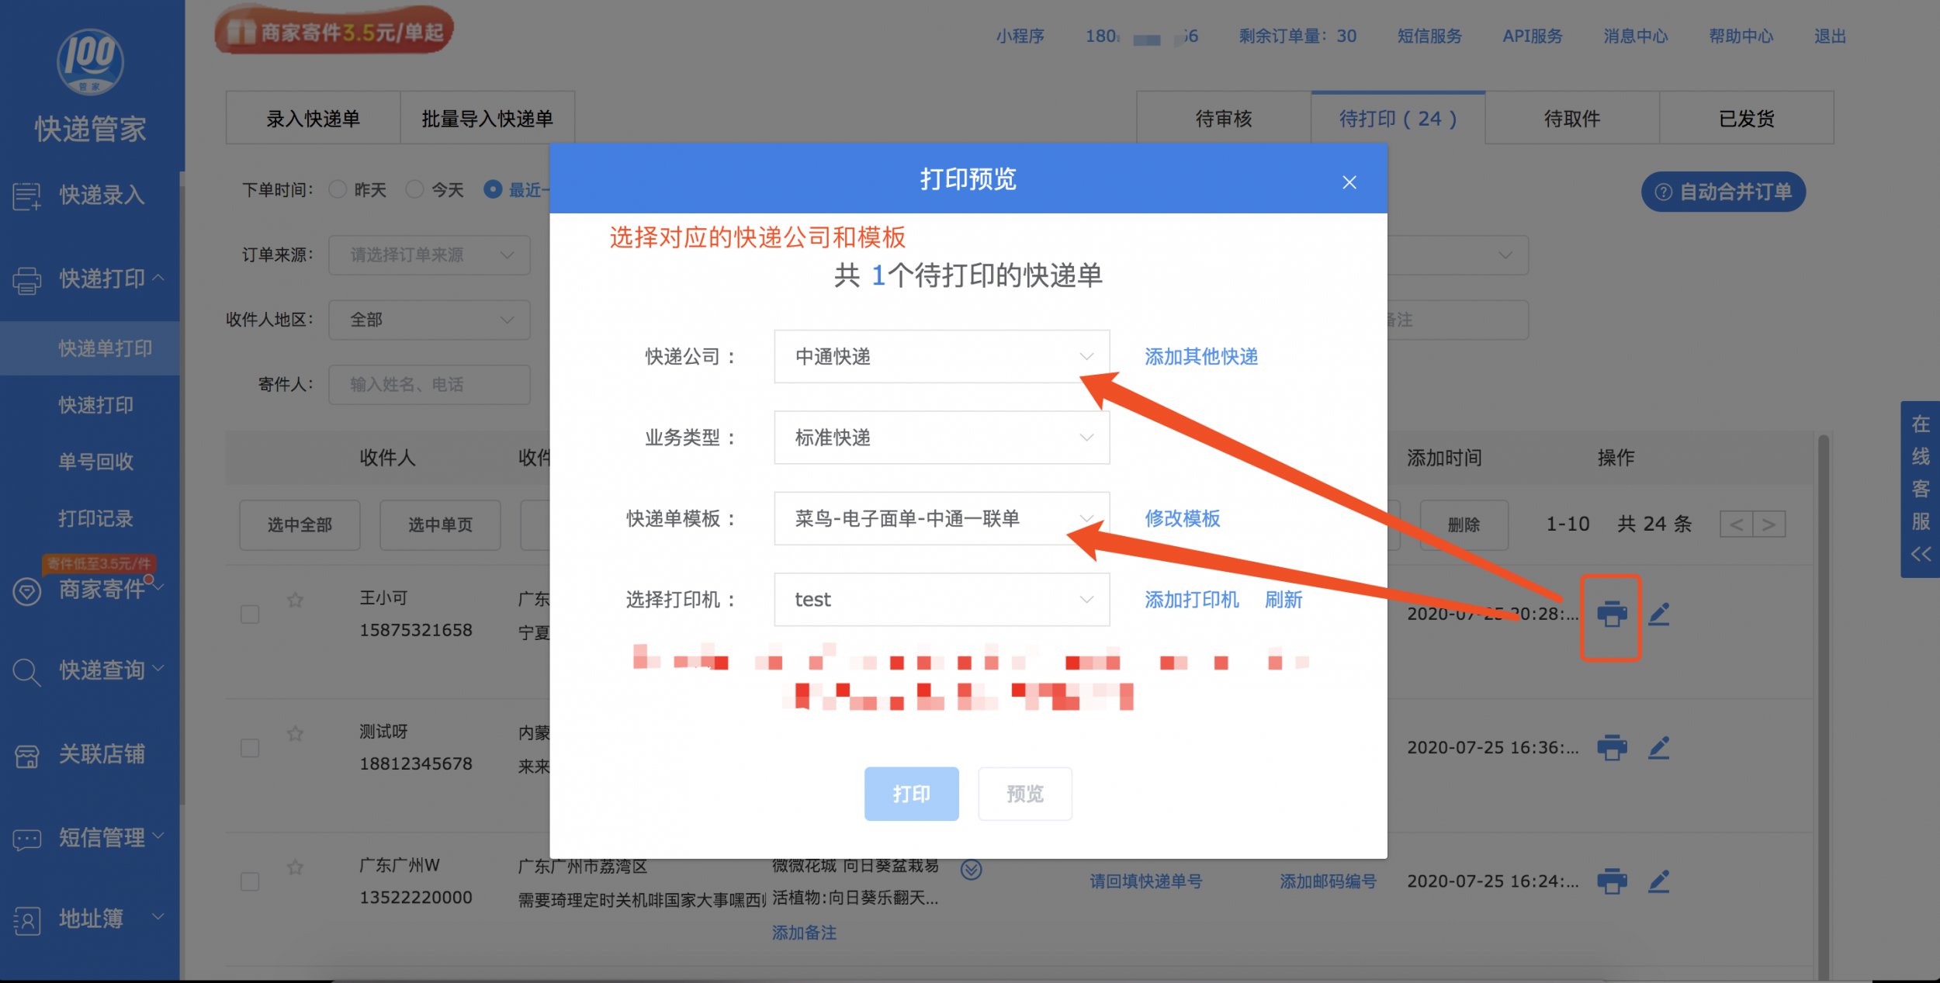1940x983 pixels.
Task: Open the 订单来源 dropdown
Action: pos(429,254)
